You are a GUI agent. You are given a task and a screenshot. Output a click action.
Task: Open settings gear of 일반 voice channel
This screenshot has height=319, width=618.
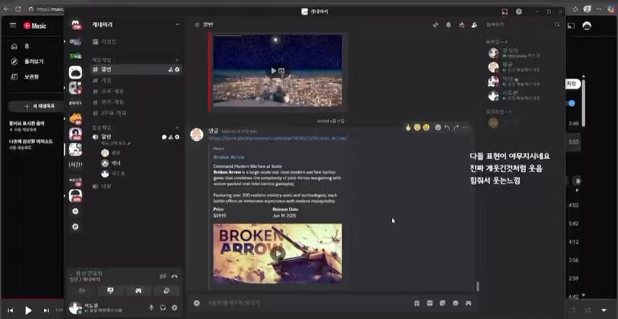pyautogui.click(x=177, y=137)
